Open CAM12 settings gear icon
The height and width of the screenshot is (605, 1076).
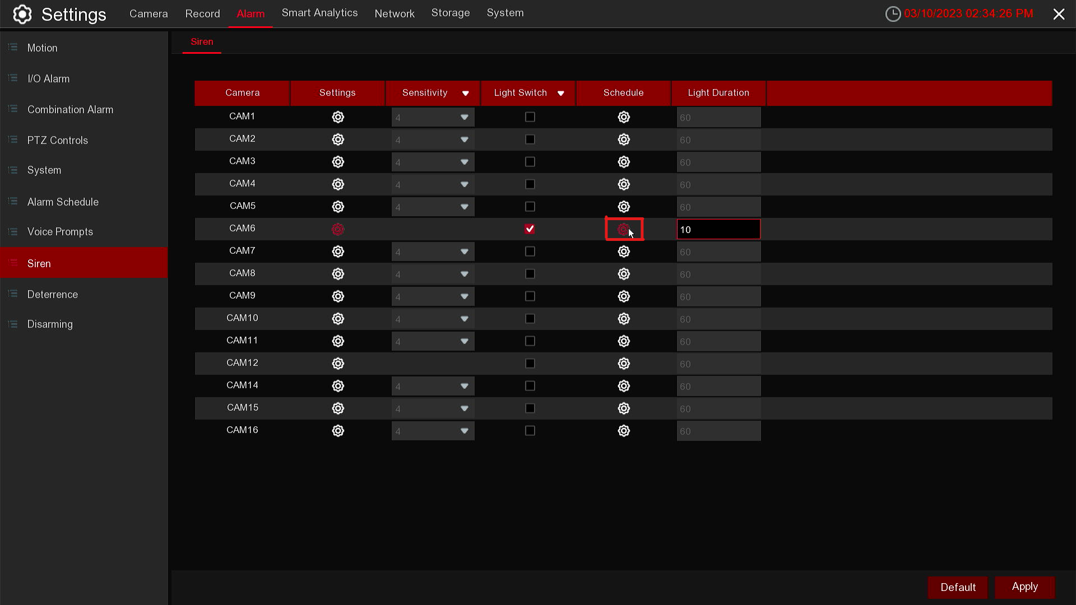click(x=337, y=364)
